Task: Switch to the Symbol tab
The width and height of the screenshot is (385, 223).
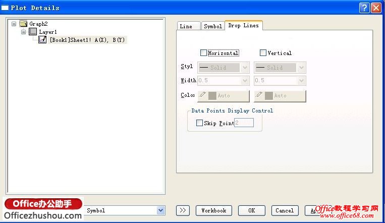Action: (213, 26)
